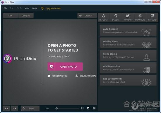Click the Red Eye Removal eye icon
This screenshot has width=161, height=113.
(x=146, y=82)
